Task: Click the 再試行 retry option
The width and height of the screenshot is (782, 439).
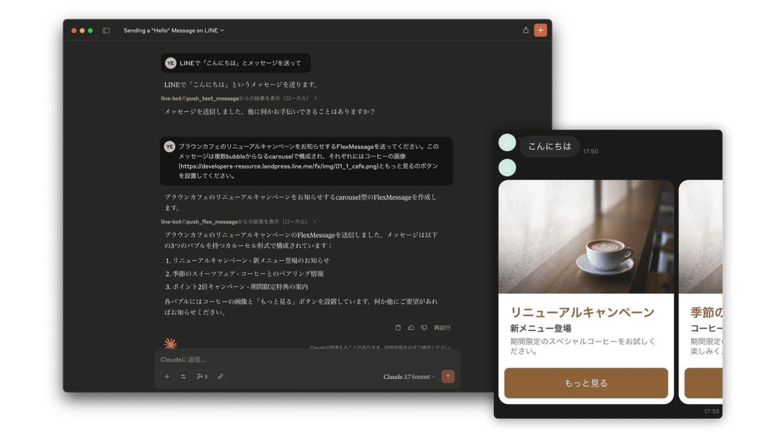Action: [442, 327]
